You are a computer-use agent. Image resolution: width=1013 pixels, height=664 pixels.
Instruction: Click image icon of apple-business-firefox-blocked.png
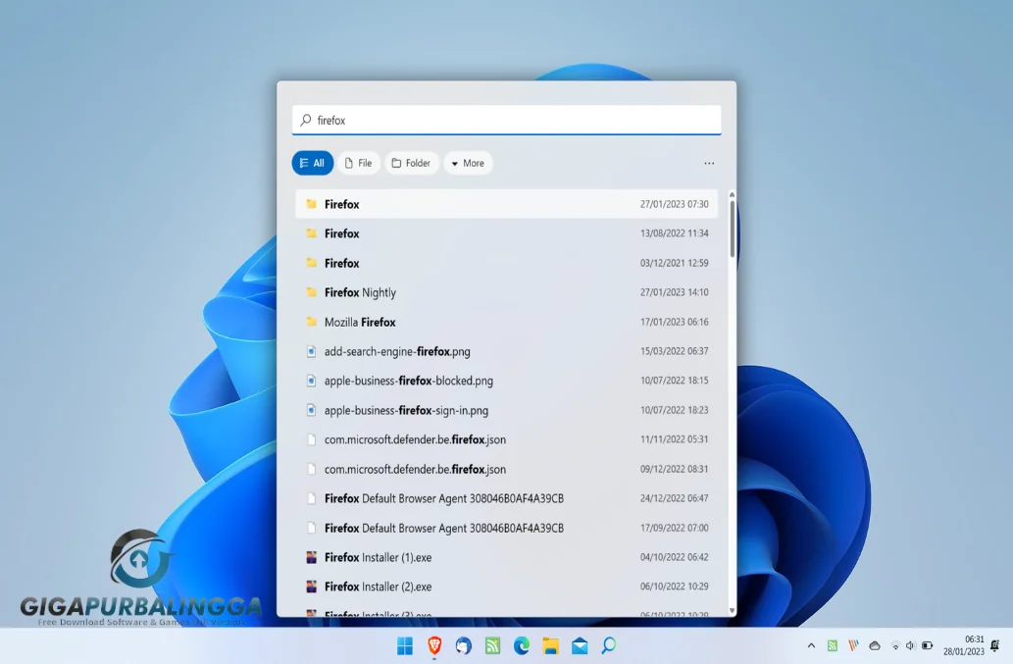(312, 381)
